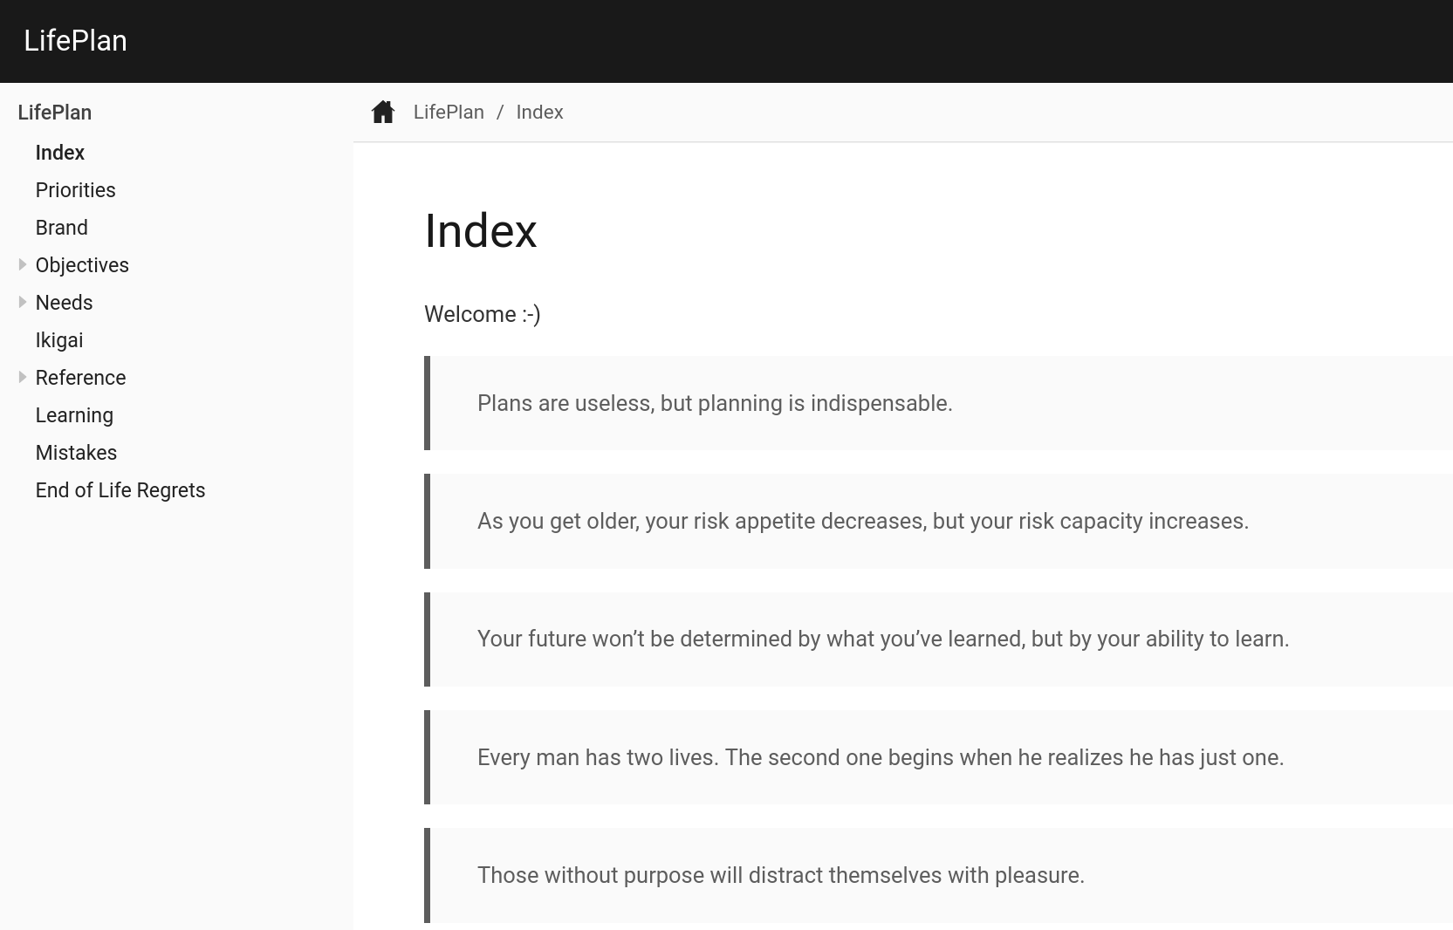Screen dimensions: 1453x930
Task: Click the home icon in breadcrumb
Action: 383,113
